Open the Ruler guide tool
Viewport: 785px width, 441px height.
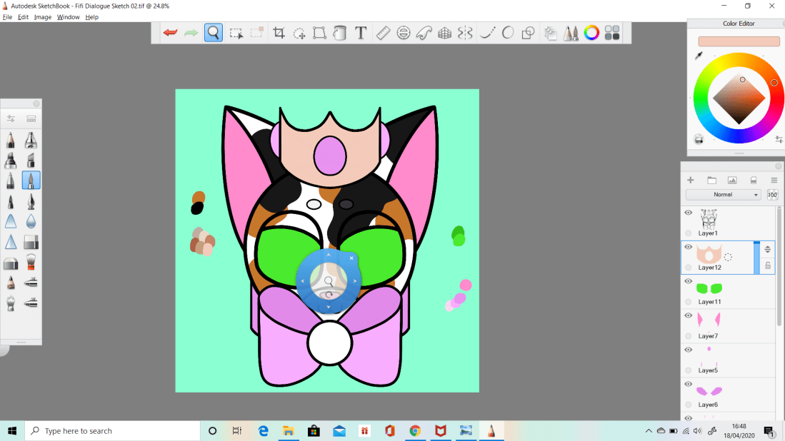[383, 33]
